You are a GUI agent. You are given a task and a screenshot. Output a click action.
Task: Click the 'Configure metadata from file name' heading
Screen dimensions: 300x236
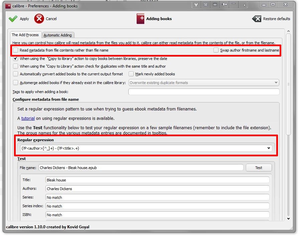click(46, 99)
